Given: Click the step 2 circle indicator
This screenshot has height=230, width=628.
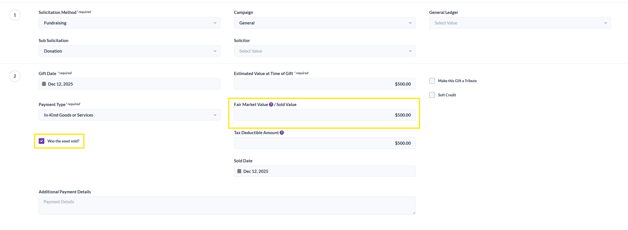Looking at the screenshot, I should pyautogui.click(x=15, y=76).
